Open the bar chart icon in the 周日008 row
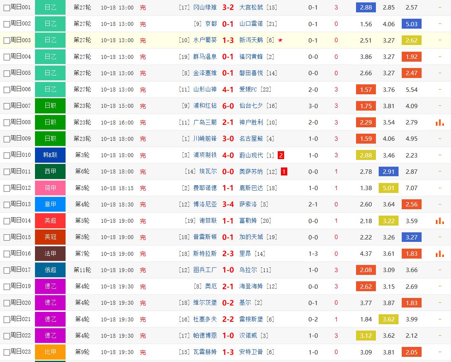The image size is (451, 362). 440,123
